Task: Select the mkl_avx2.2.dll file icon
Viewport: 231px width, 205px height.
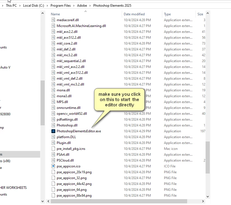Action: coord(53,31)
